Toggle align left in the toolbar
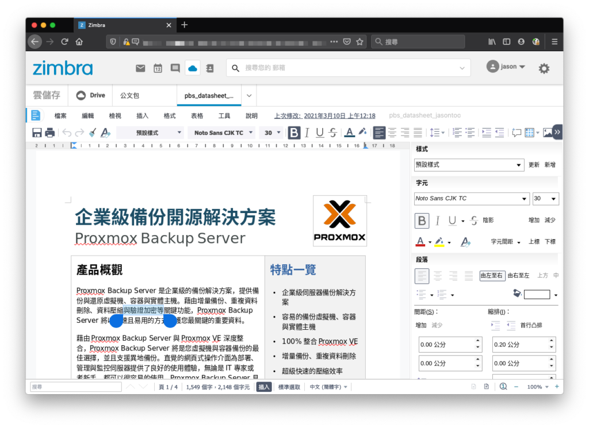Image resolution: width=589 pixels, height=428 pixels. click(x=380, y=132)
